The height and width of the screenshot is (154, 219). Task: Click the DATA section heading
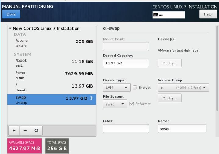click(x=20, y=34)
